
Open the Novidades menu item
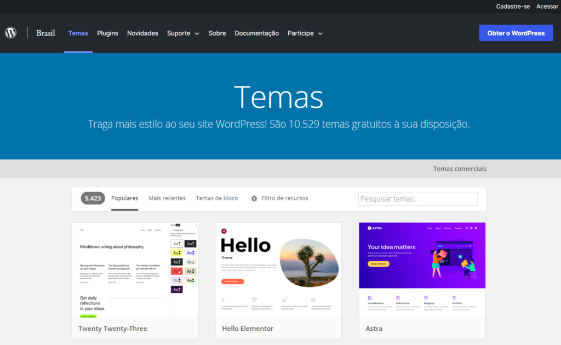142,33
